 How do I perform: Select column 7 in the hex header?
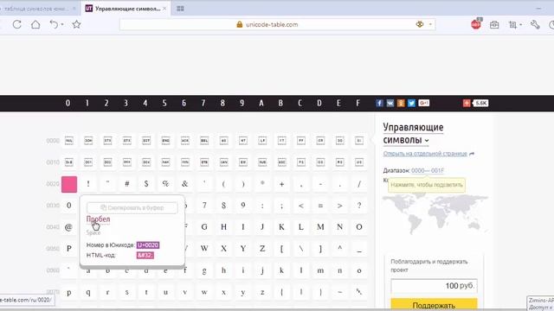pos(203,103)
